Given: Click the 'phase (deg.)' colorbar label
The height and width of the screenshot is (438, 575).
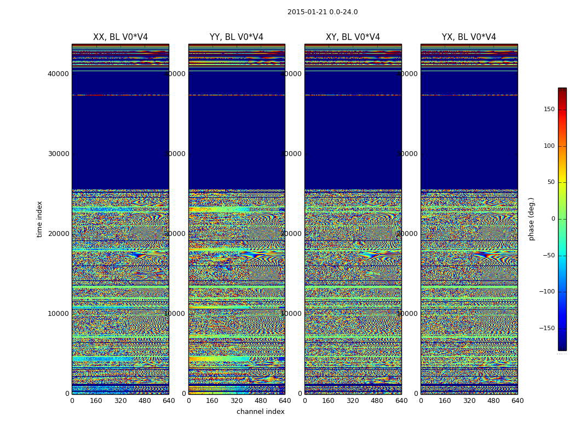Looking at the screenshot, I should point(531,219).
